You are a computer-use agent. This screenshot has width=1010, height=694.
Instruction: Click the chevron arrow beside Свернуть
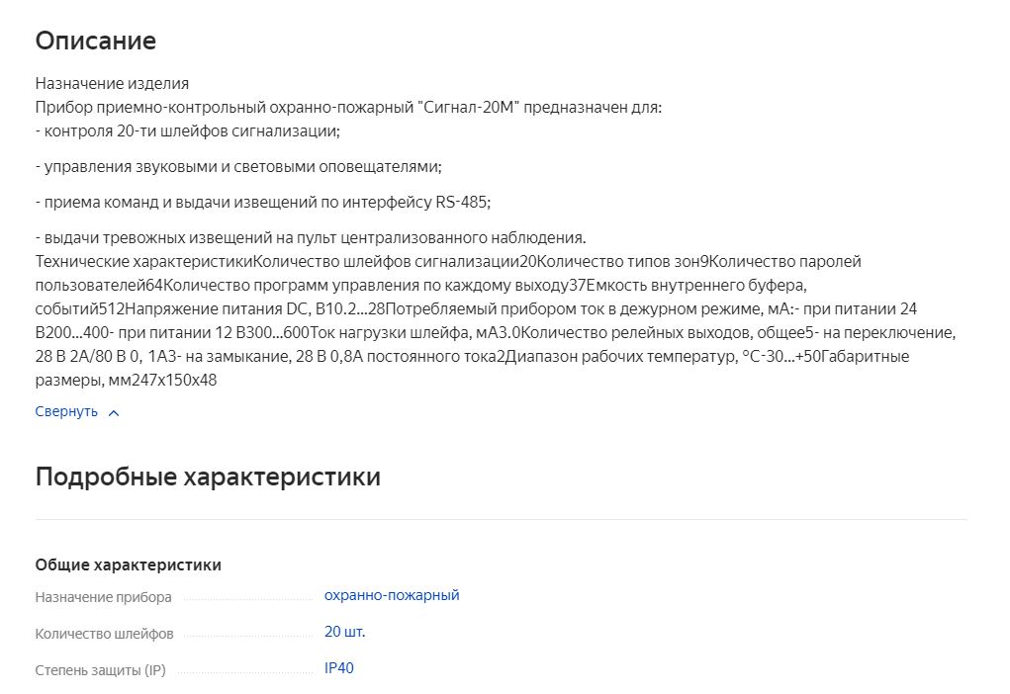tap(113, 412)
